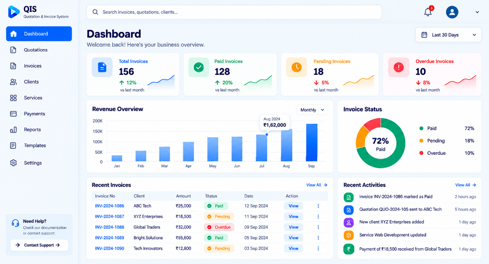The width and height of the screenshot is (489, 264).
Task: Open Invoices in sidebar
Action: tap(39, 66)
